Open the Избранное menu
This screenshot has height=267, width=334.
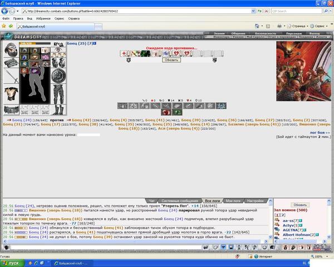(x=43, y=18)
